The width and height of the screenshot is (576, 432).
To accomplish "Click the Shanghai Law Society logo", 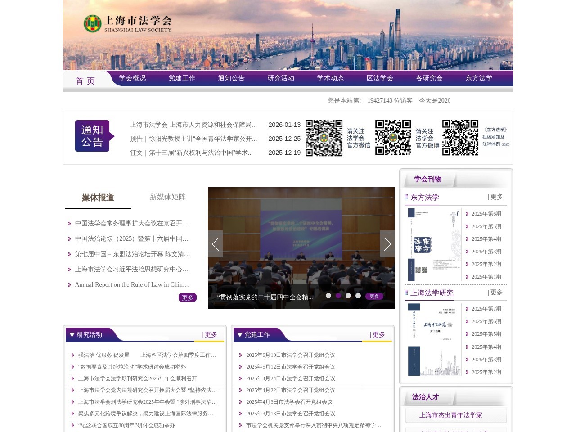I will click(127, 24).
